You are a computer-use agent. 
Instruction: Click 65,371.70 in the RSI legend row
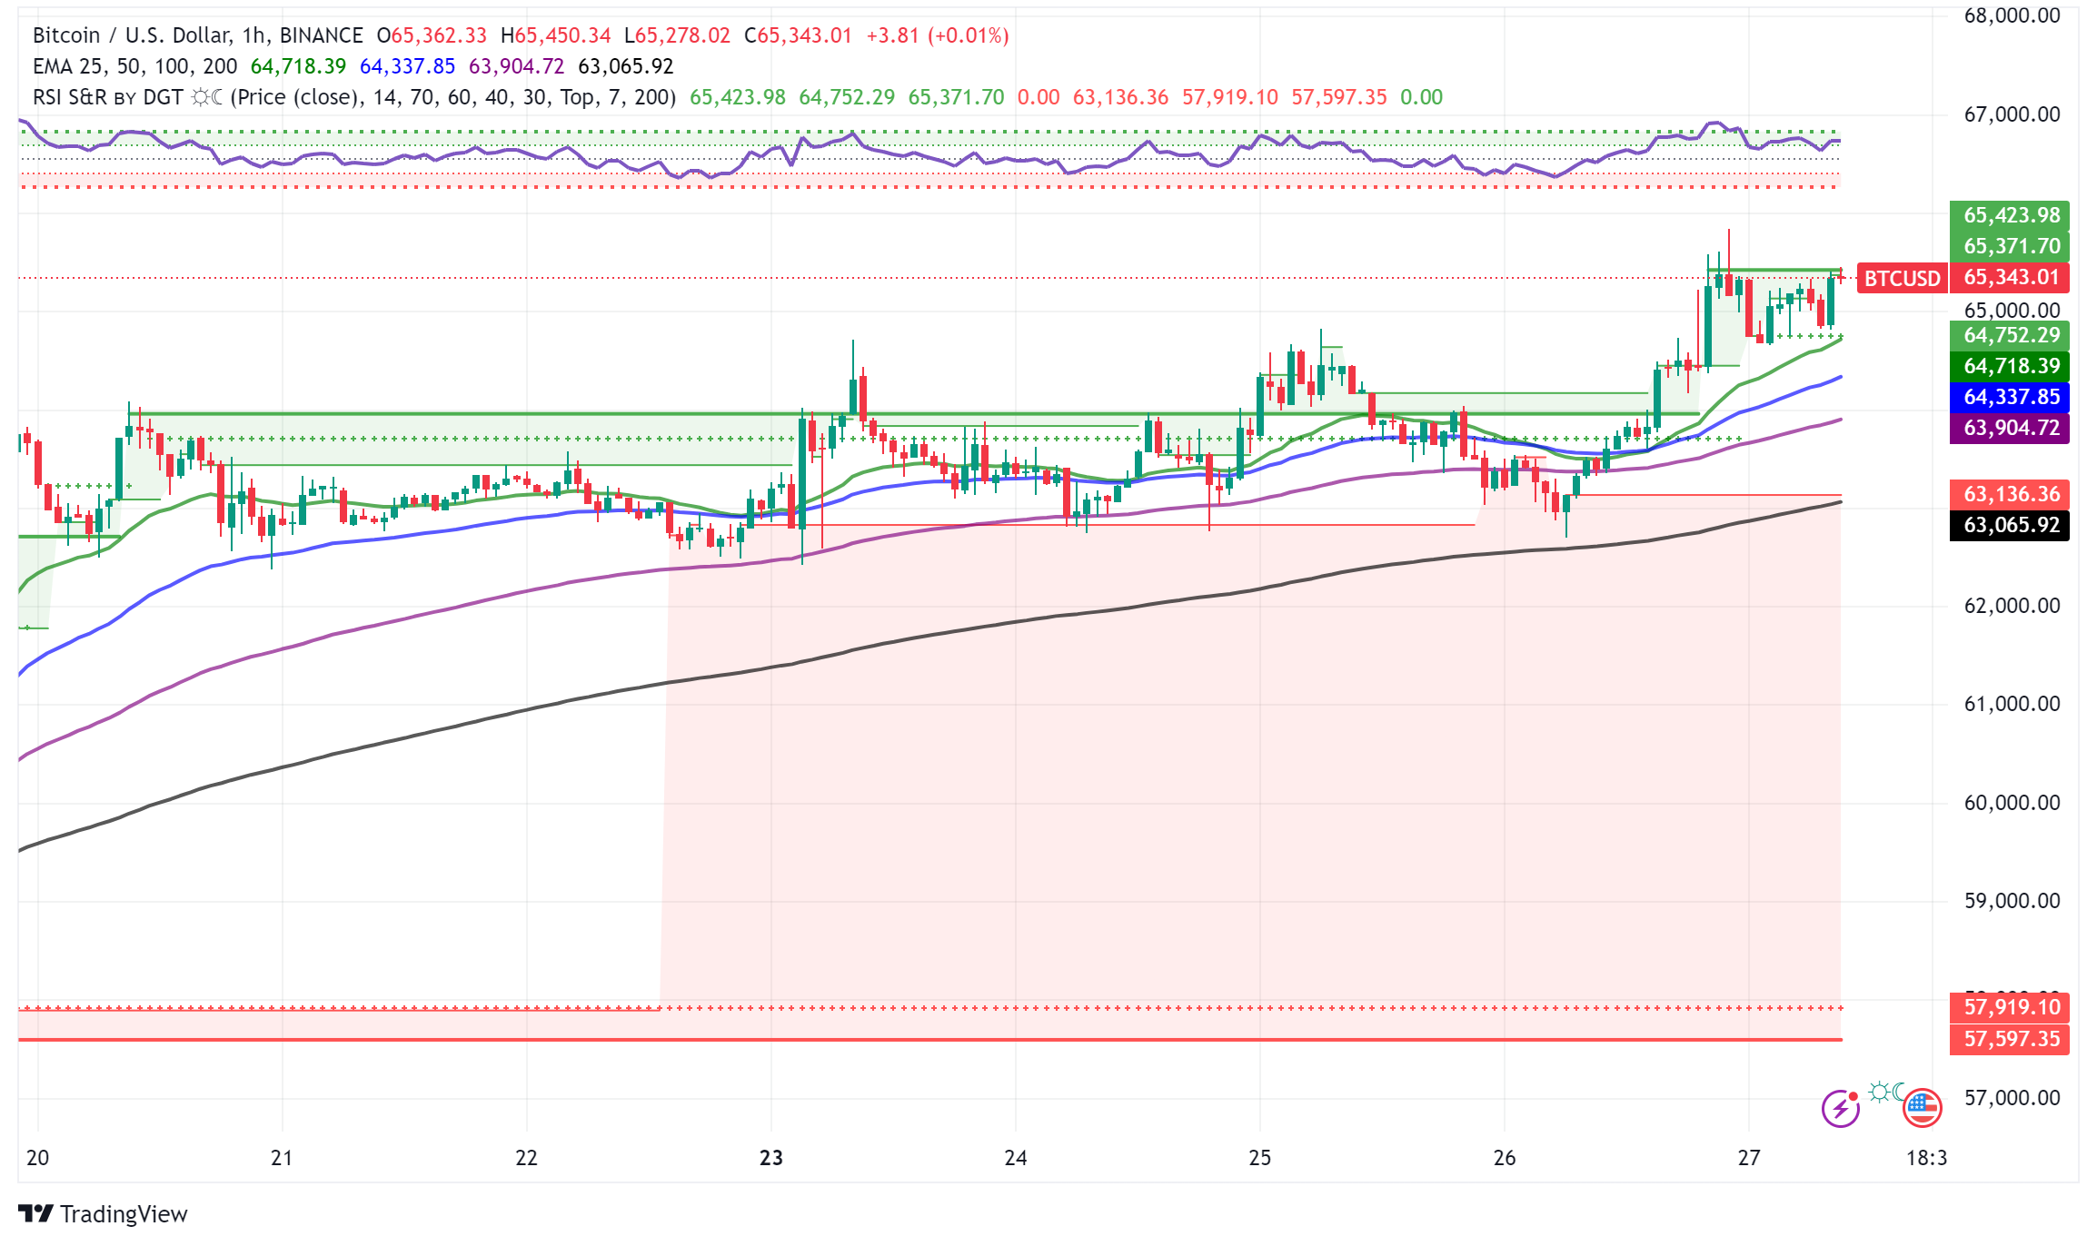pyautogui.click(x=957, y=97)
